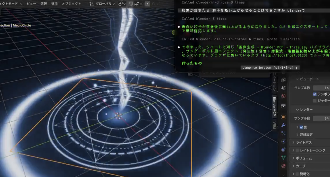Open the Modifiers tab wrench icon
Screen dimensions: 330x177
(284, 125)
